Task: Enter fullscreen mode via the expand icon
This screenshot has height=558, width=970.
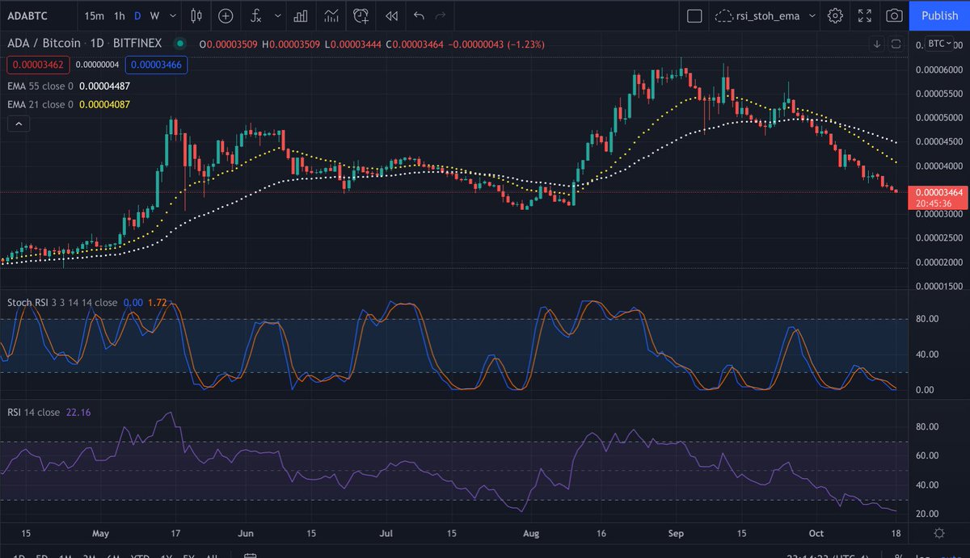Action: pyautogui.click(x=863, y=15)
